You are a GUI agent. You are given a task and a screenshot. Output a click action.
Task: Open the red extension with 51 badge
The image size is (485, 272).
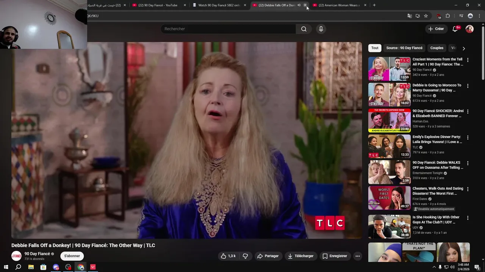[439, 16]
